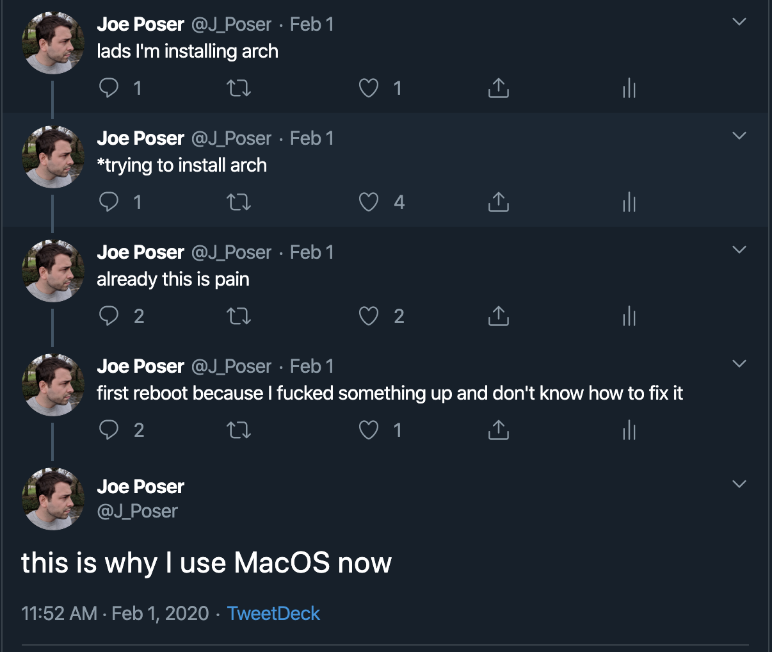Expand options chevron on "already this is pain" tweet
Screen dimensions: 772x652
tap(739, 250)
